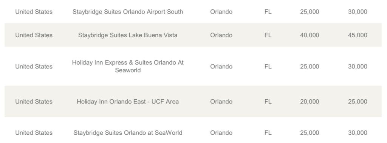Click 25,000 points for Airport South hotel
This screenshot has width=387, height=143.
click(310, 12)
